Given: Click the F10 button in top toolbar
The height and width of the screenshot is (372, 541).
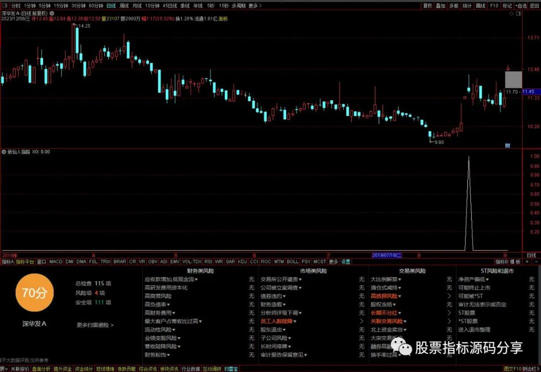Looking at the screenshot, I should (x=494, y=6).
